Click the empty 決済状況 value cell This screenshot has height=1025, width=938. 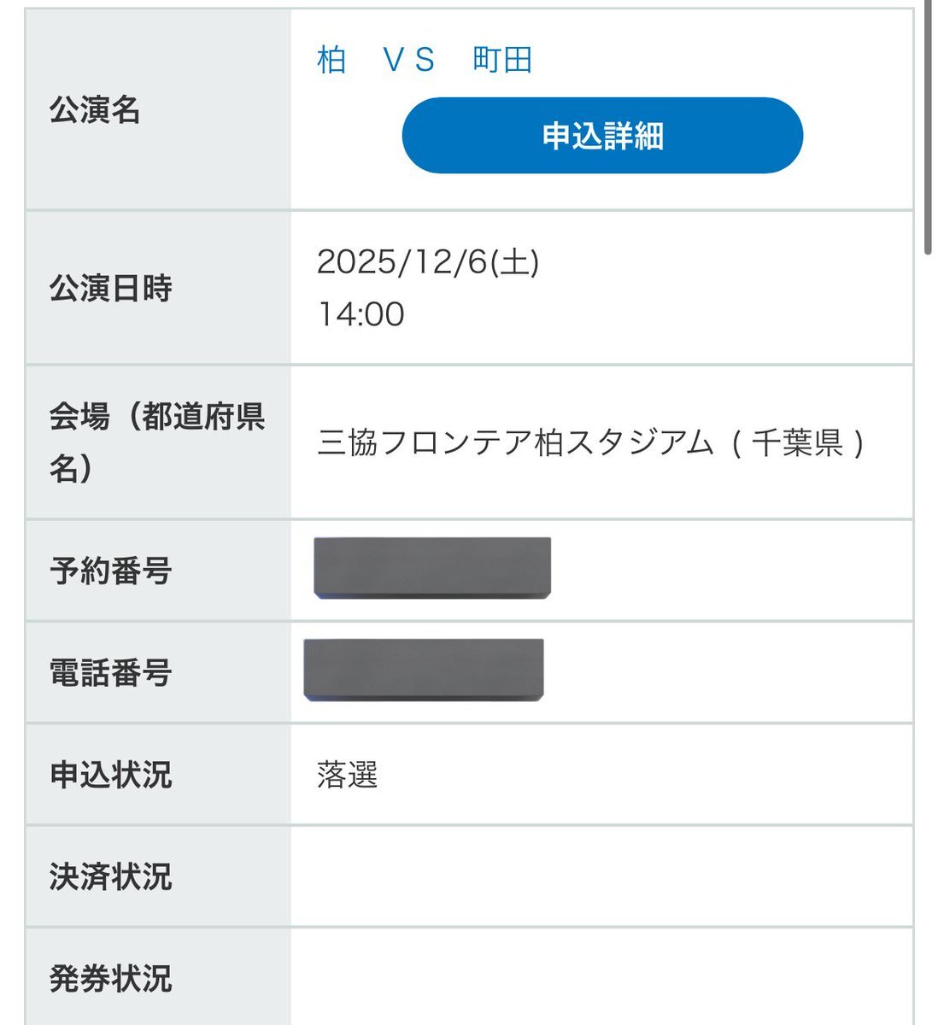pyautogui.click(x=601, y=876)
